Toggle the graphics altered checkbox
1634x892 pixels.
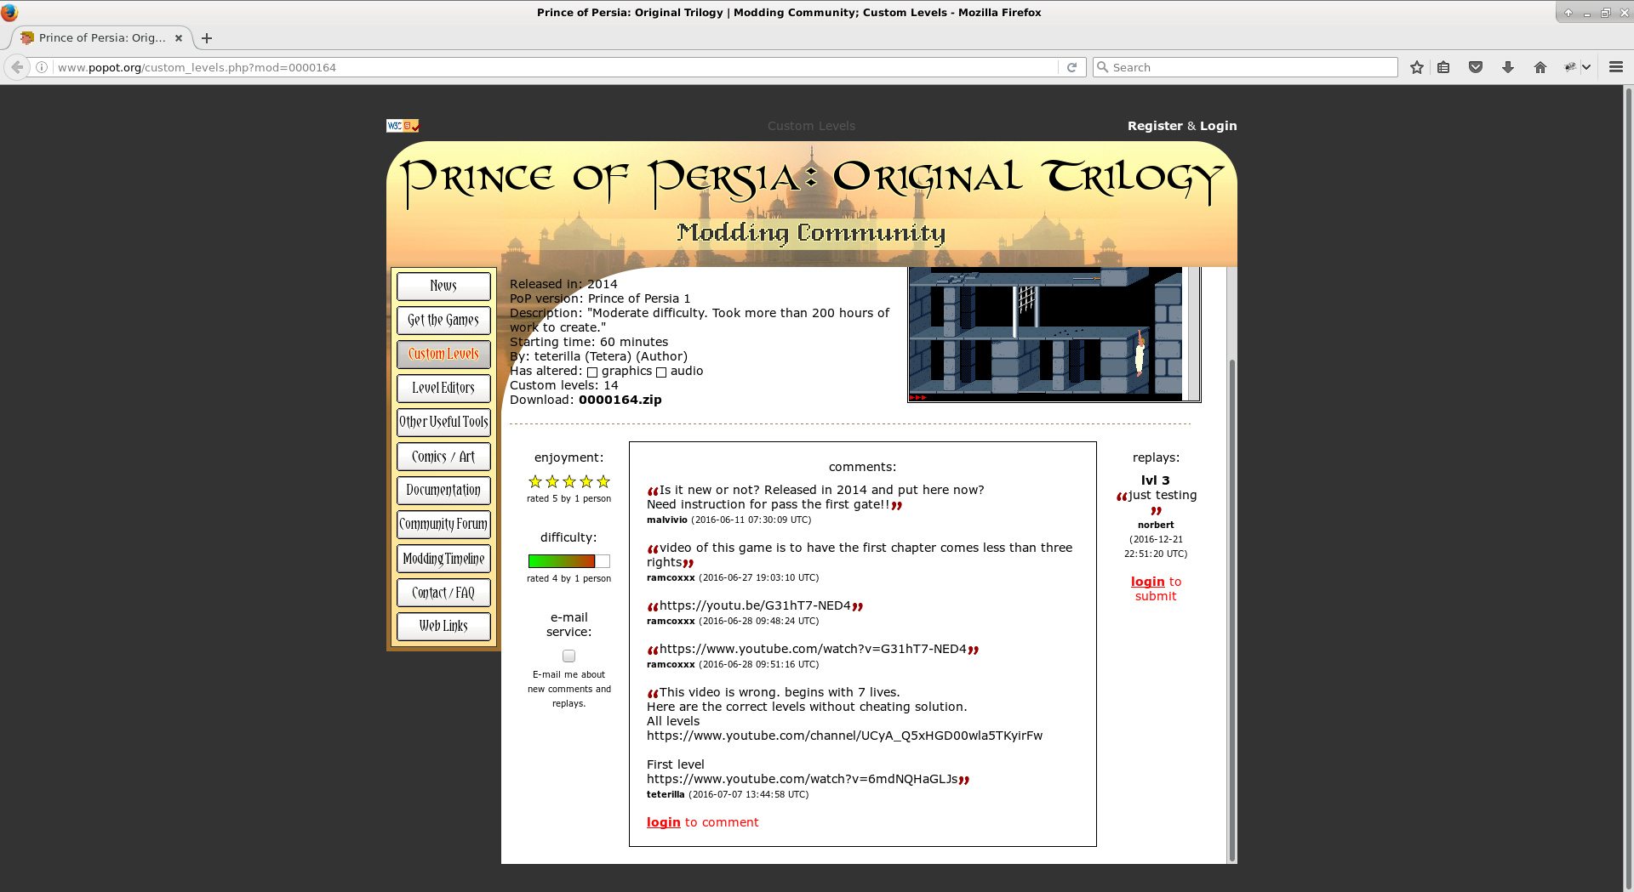point(592,372)
